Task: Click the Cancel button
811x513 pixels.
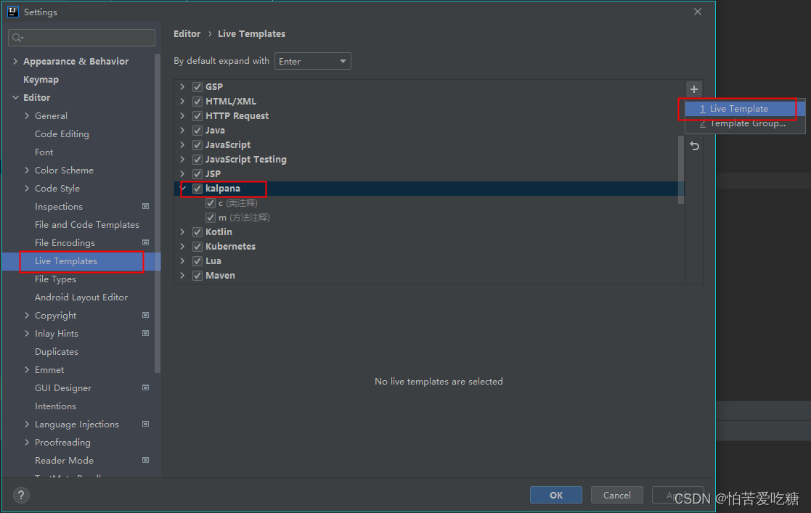Action: coord(617,495)
